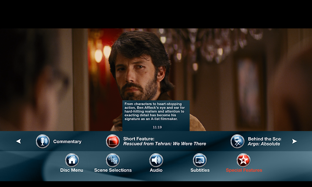312x187 pixels.
Task: Open Scene Selections numbered icon
Action: [113, 160]
